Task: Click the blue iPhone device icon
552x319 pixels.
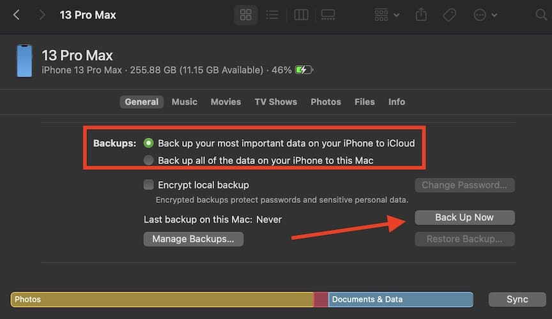Action: pos(24,61)
